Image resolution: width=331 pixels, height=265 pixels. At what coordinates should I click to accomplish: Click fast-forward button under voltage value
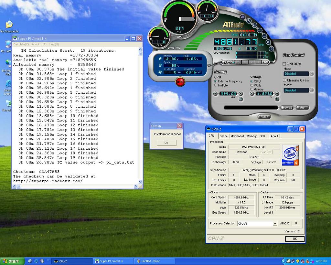(x=277, y=99)
